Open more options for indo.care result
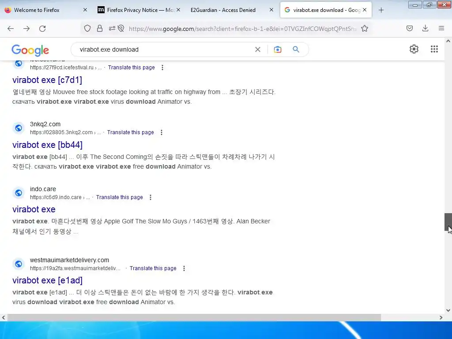 [151, 197]
